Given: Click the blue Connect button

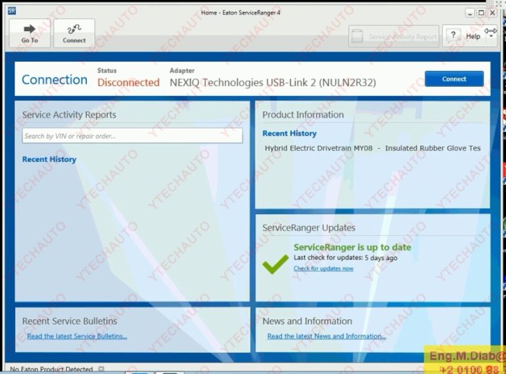Looking at the screenshot, I should [x=454, y=78].
